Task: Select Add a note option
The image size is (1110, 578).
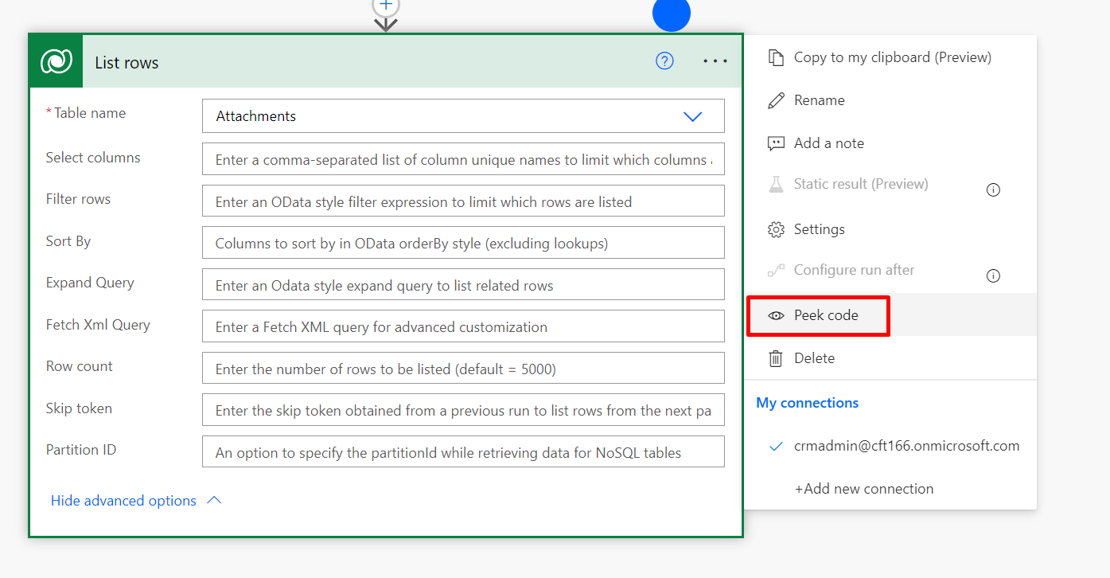Action: pos(828,143)
